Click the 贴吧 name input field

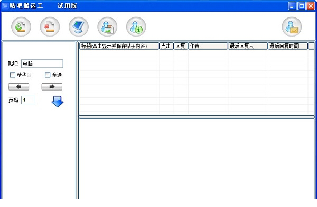42,64
